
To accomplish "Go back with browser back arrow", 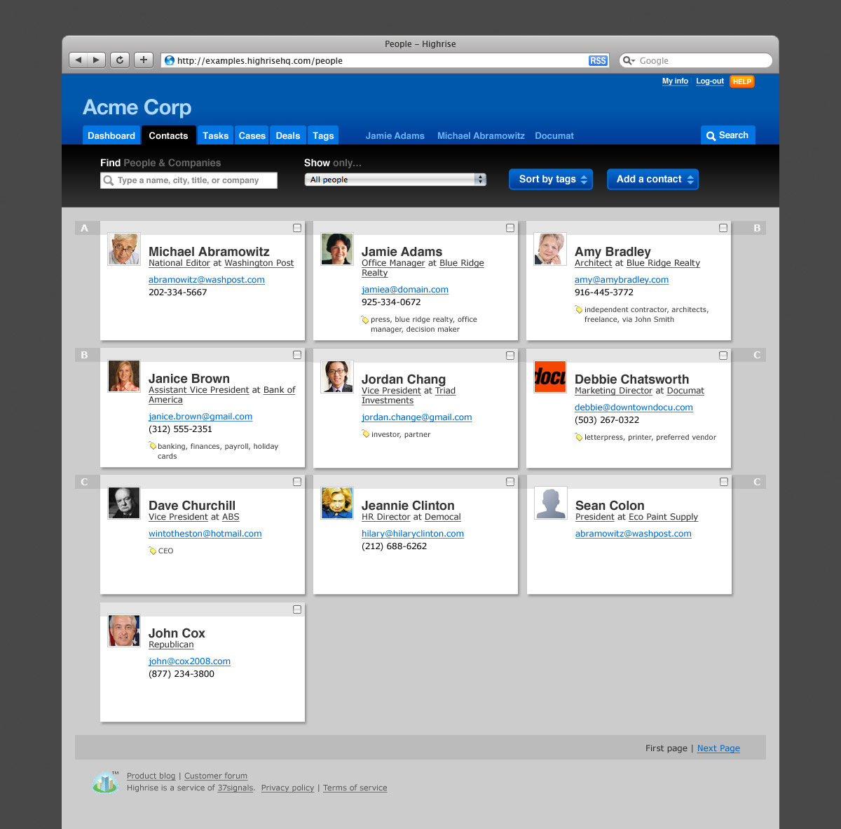I will (78, 60).
